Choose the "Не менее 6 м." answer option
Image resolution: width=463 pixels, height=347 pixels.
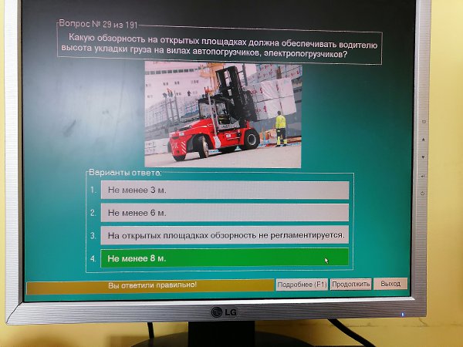tap(225, 212)
